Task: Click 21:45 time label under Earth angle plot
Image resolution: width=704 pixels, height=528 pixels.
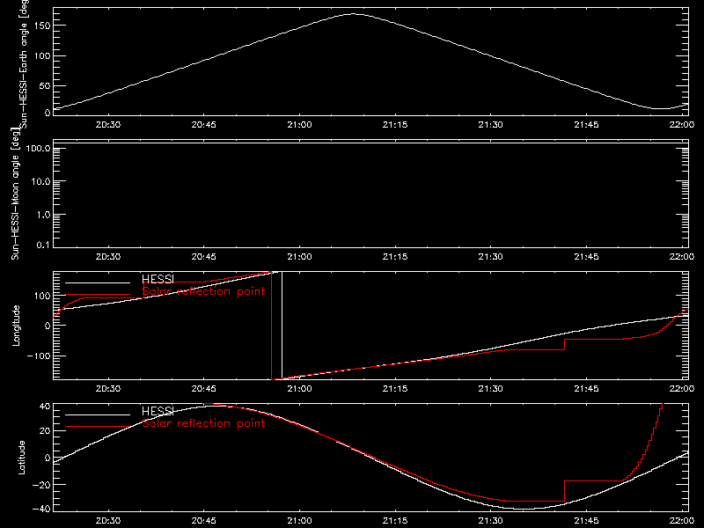Action: (586, 125)
